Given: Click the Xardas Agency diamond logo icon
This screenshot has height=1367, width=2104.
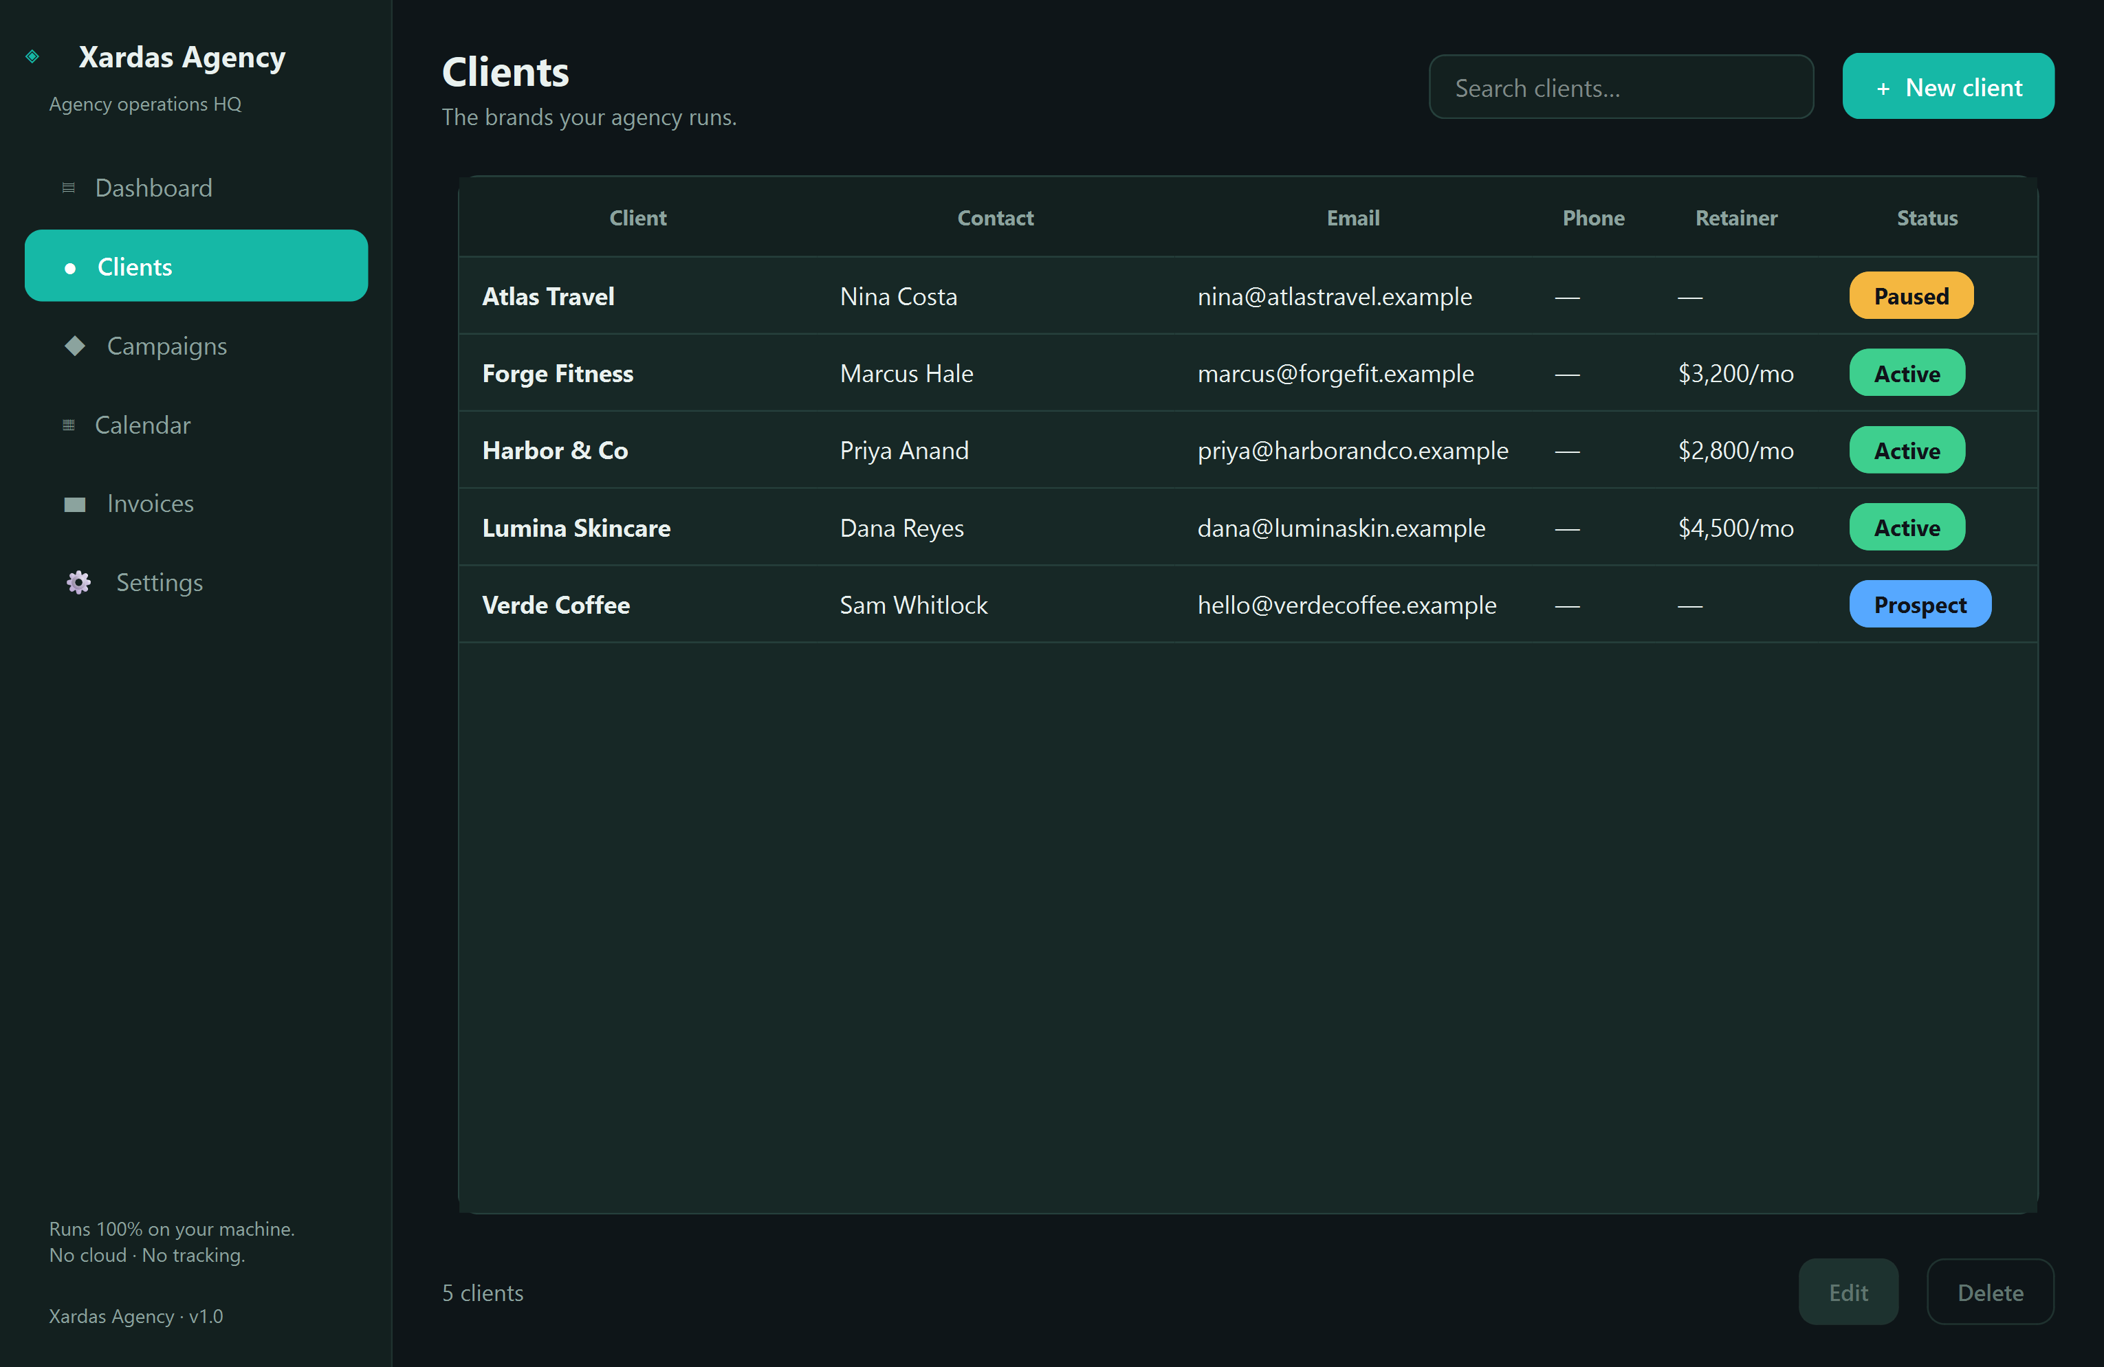Looking at the screenshot, I should pos(33,56).
